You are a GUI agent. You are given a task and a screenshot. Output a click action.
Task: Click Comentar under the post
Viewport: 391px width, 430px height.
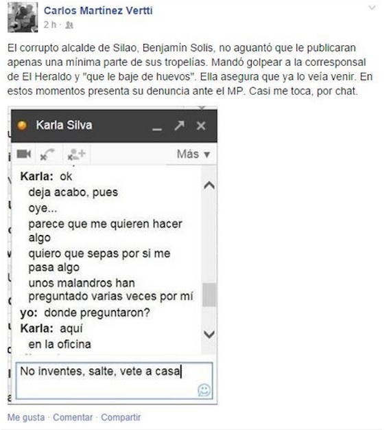pos(73,418)
